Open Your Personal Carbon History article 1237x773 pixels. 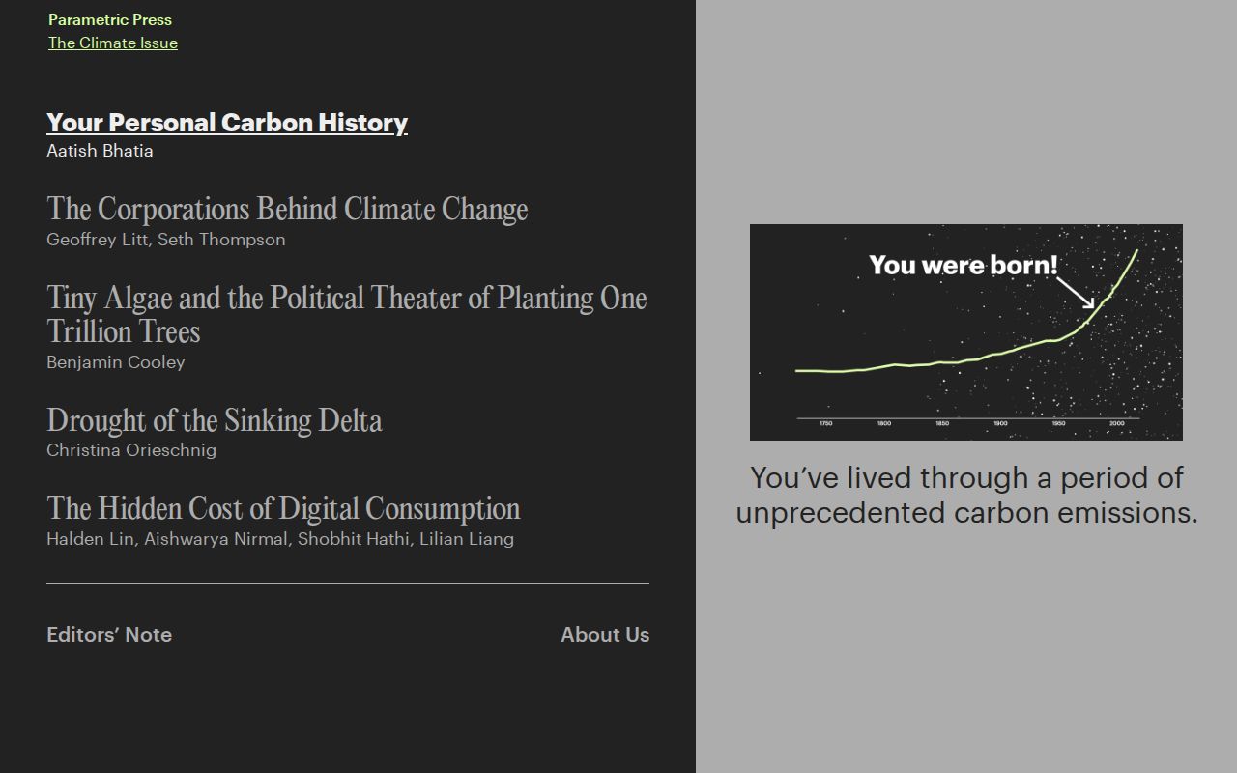coord(227,123)
